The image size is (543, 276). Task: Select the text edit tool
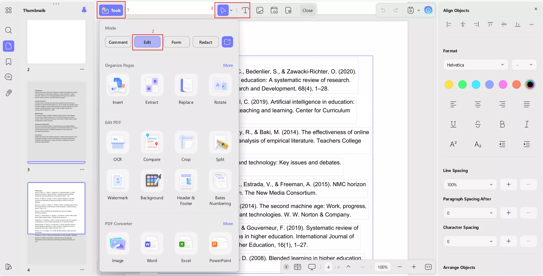click(245, 11)
